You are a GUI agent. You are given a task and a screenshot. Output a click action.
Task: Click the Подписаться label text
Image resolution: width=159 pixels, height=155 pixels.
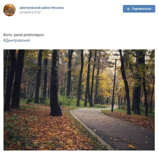pyautogui.click(x=142, y=9)
